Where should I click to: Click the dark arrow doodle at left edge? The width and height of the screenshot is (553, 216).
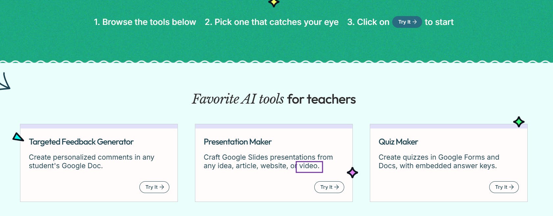[x=5, y=82]
